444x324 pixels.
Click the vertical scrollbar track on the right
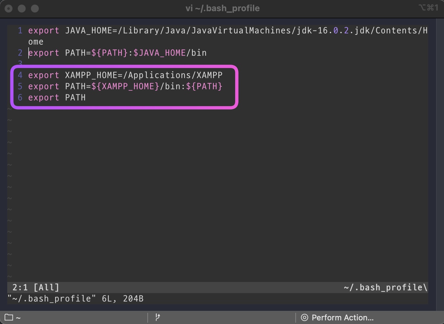(440, 164)
